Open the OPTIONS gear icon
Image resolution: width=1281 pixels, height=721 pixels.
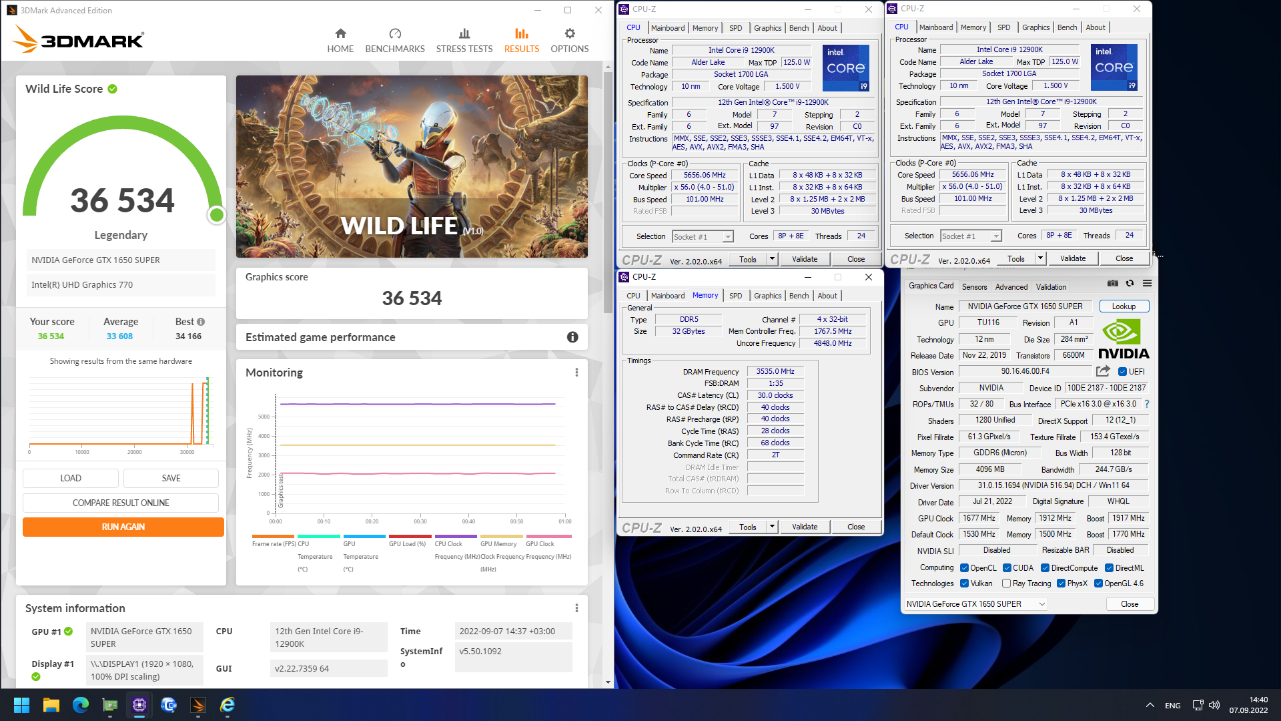570,33
